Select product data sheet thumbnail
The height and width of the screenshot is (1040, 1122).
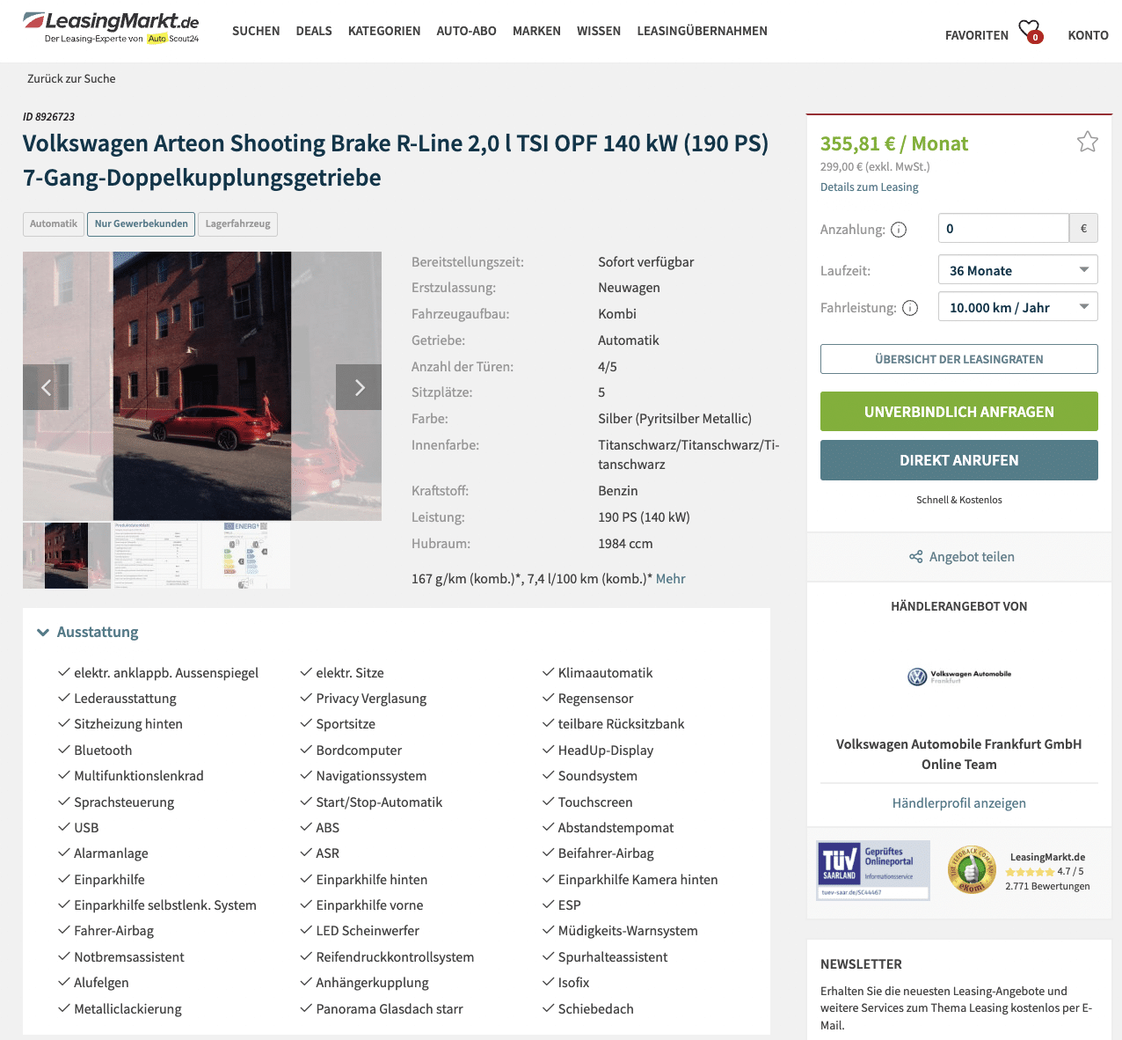coord(157,555)
